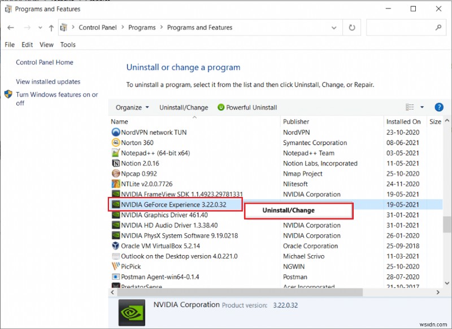Select the Nmap Project publisher cell

(x=302, y=174)
